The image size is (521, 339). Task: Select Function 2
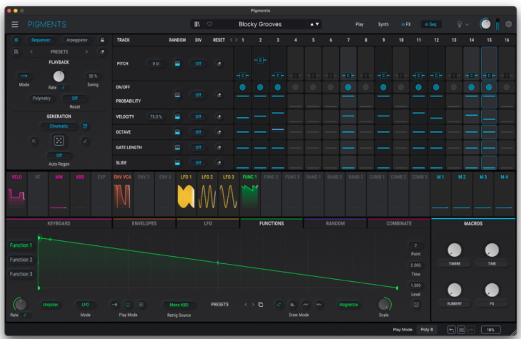point(21,260)
